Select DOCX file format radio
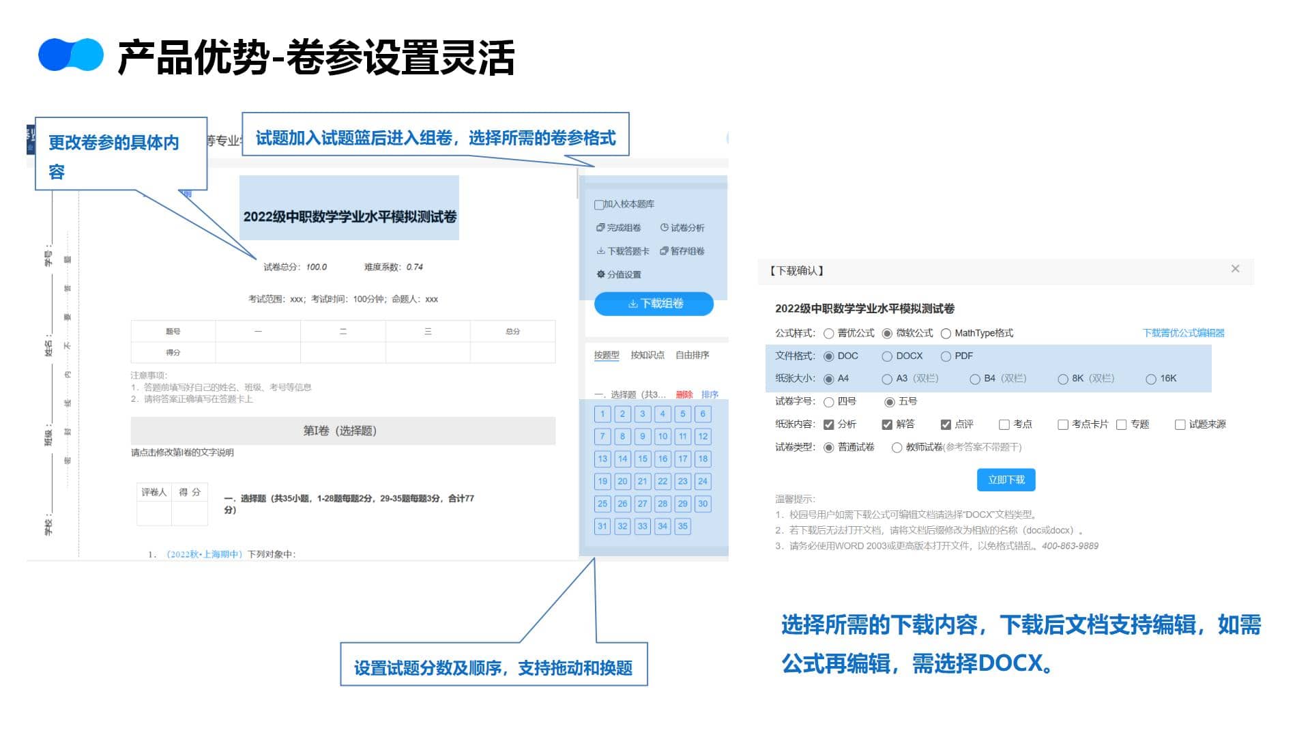 (887, 356)
